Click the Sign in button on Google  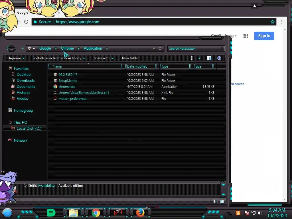264,36
